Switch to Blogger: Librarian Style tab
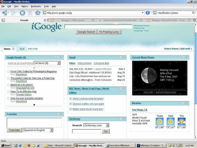197x148 pixels. (x=169, y=20)
